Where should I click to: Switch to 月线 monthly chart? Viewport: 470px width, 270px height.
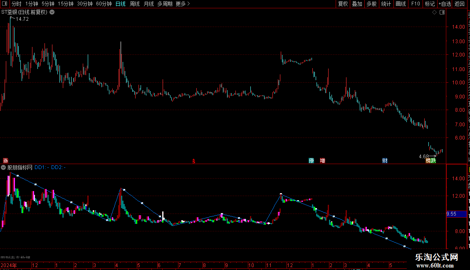[148, 4]
